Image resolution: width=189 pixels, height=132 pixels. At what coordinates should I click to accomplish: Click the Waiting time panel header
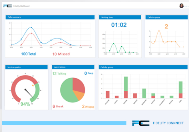pos(120,17)
